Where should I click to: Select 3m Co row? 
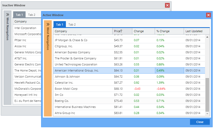coord(129,95)
